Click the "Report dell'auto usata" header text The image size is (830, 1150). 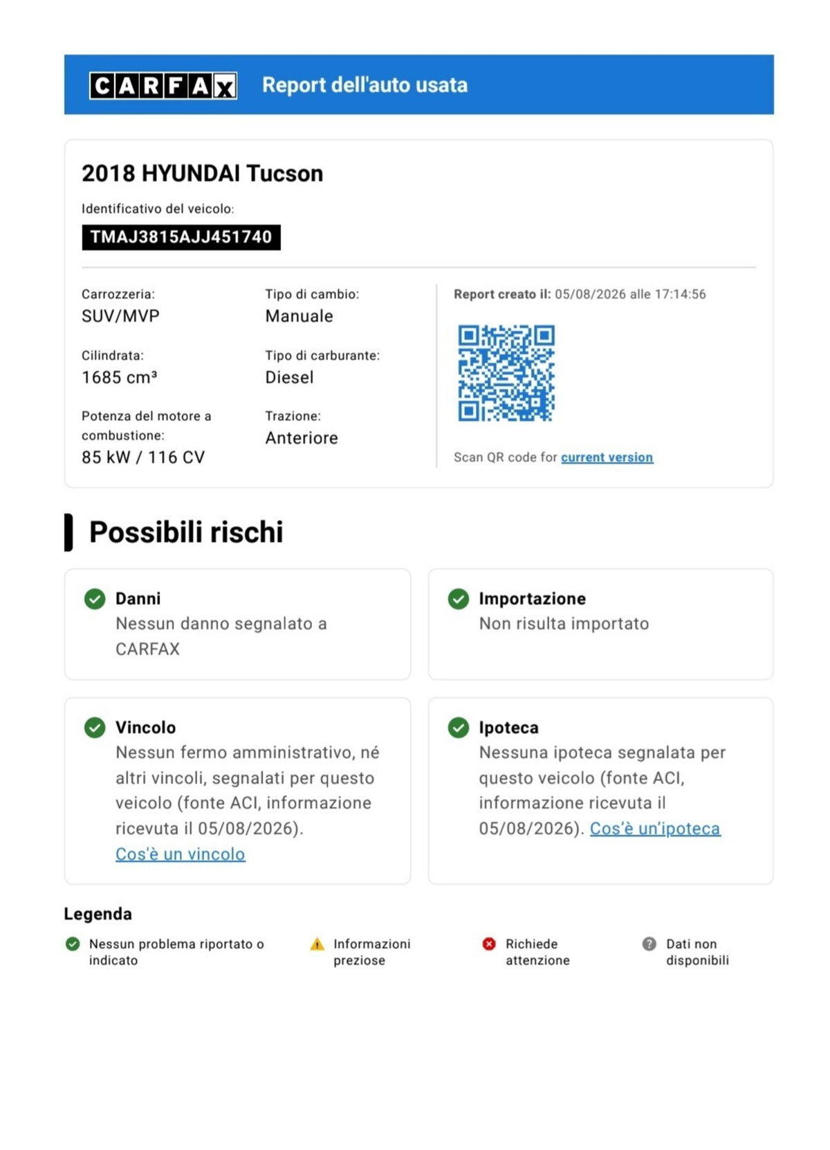[x=365, y=85]
